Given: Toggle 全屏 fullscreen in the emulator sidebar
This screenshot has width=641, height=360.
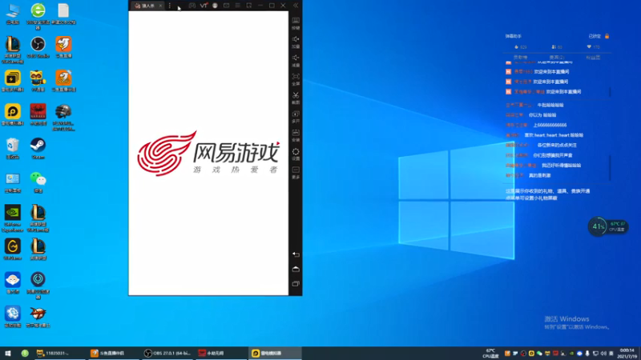Looking at the screenshot, I should [296, 79].
